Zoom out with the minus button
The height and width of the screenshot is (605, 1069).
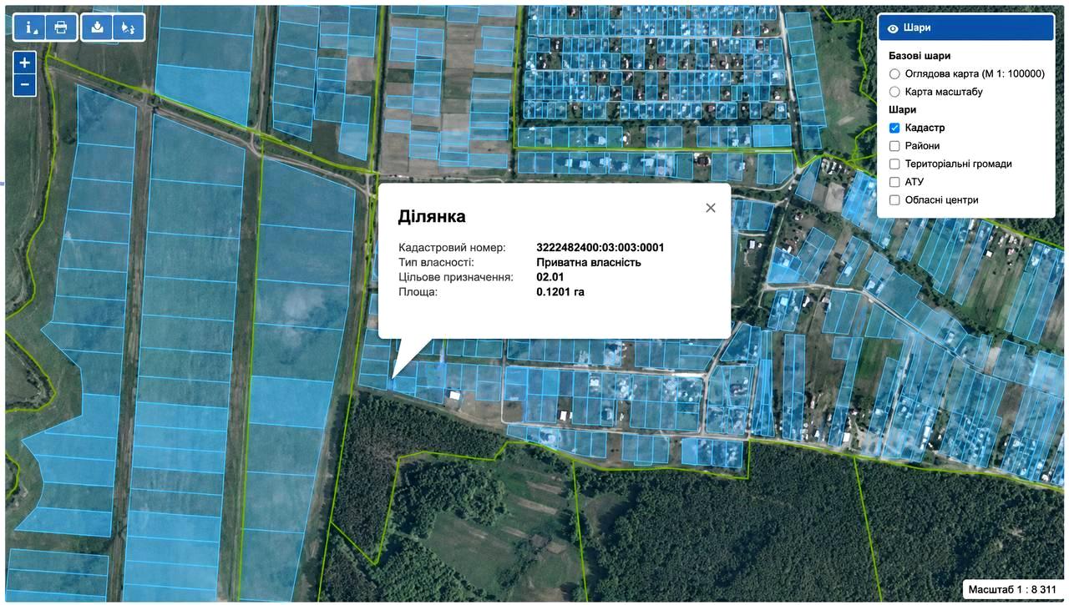click(x=25, y=84)
